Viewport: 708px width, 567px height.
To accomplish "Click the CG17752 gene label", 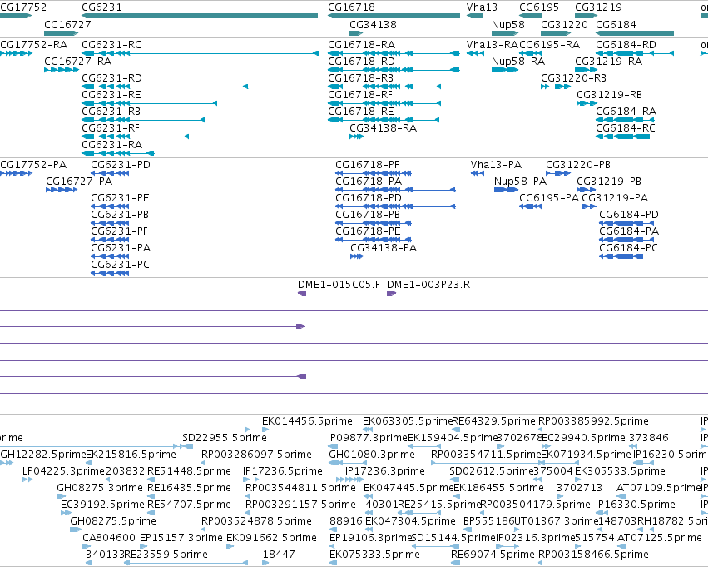I will click(x=23, y=7).
